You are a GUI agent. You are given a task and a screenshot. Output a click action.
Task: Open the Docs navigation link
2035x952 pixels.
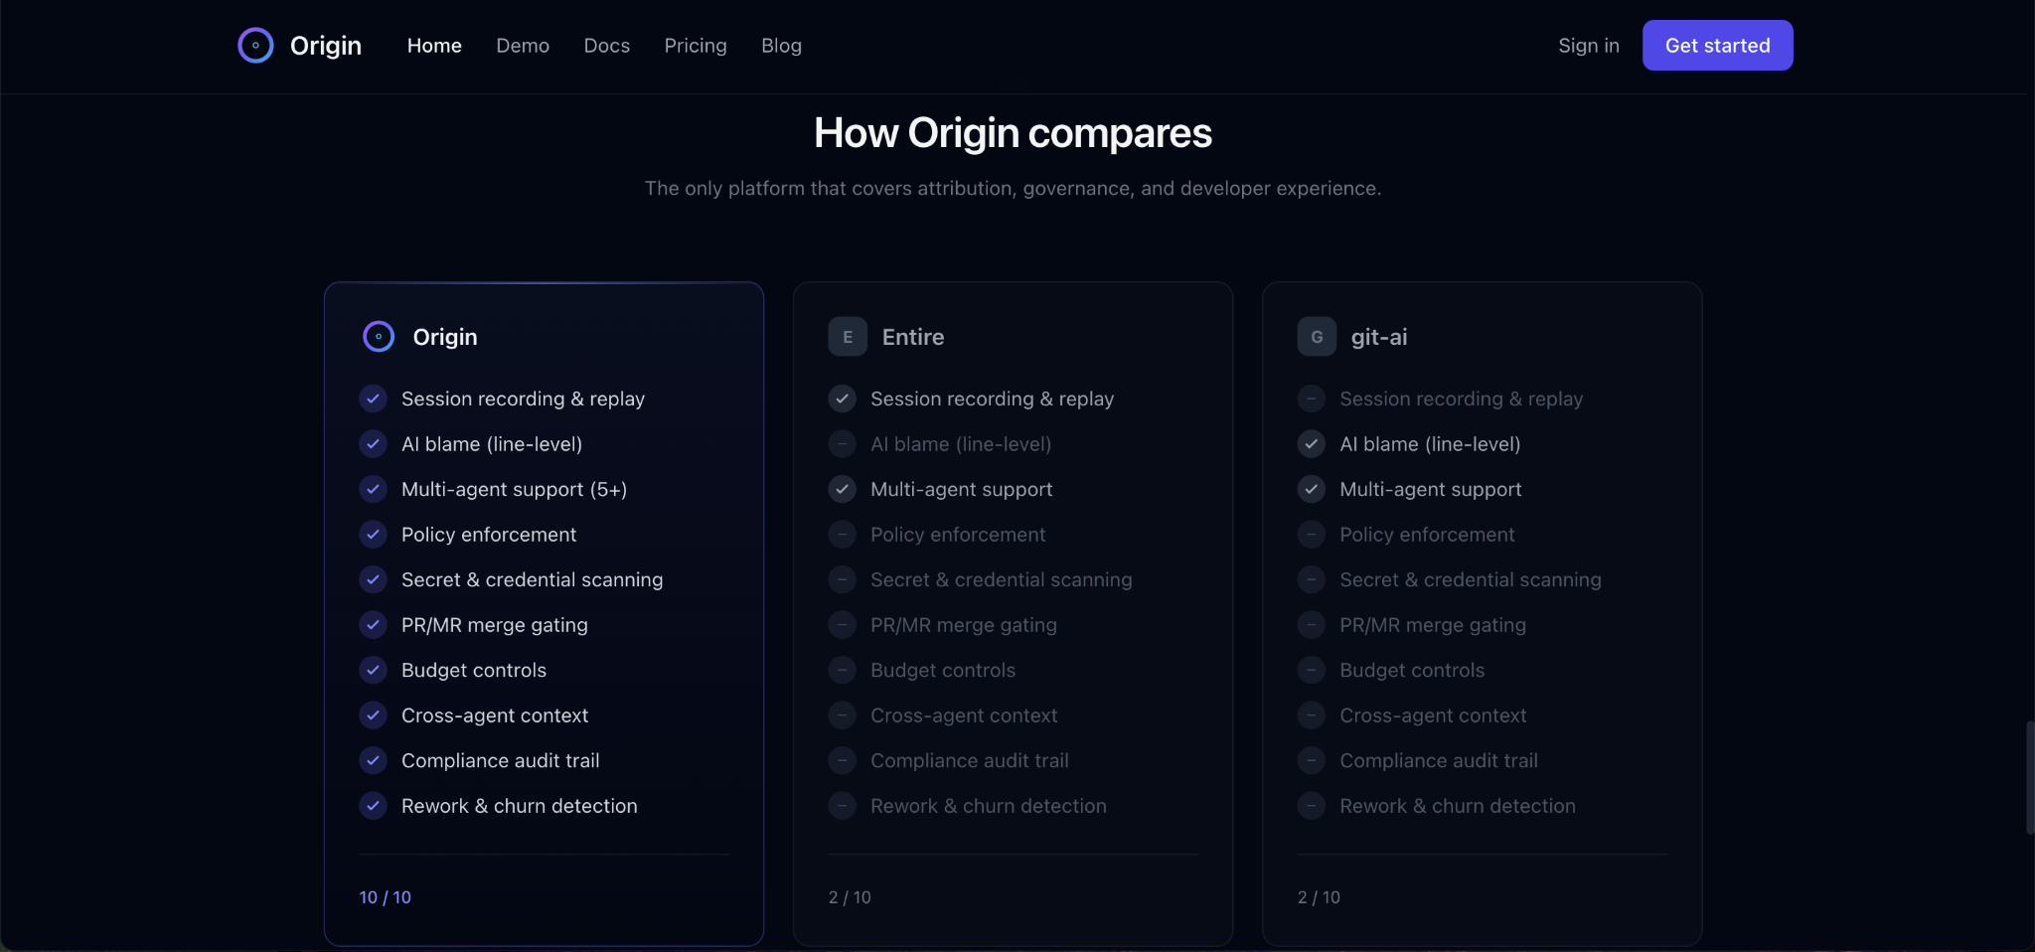pyautogui.click(x=607, y=46)
